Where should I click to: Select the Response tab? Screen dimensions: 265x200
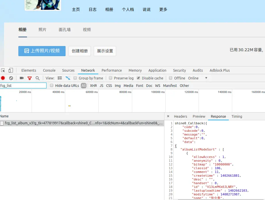click(x=218, y=117)
